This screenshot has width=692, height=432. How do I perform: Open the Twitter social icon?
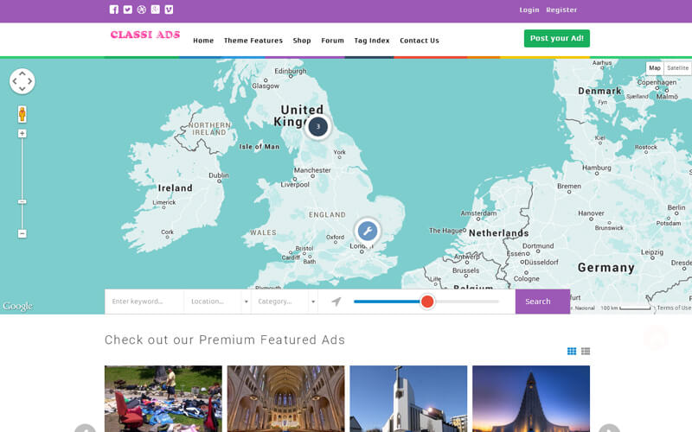pos(127,10)
